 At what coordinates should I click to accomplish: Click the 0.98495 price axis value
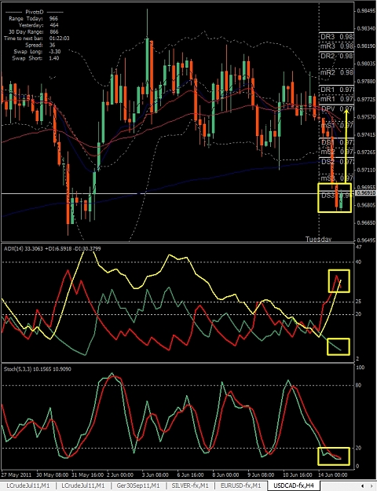(366, 11)
